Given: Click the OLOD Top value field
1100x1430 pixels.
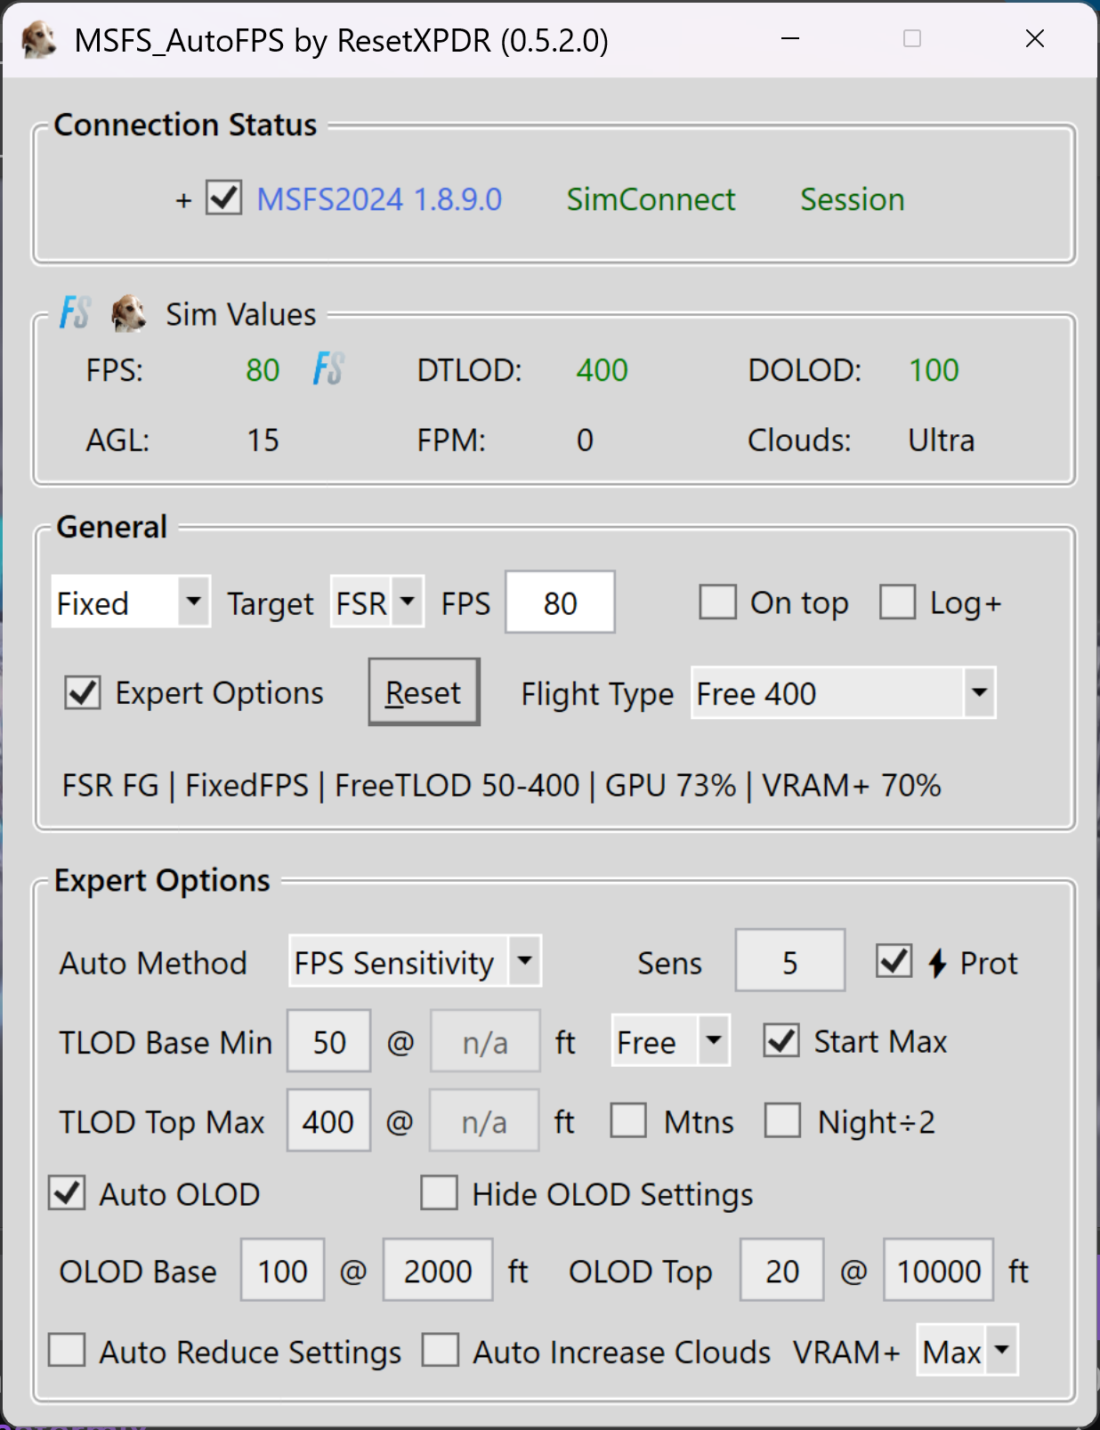Looking at the screenshot, I should coord(782,1271).
